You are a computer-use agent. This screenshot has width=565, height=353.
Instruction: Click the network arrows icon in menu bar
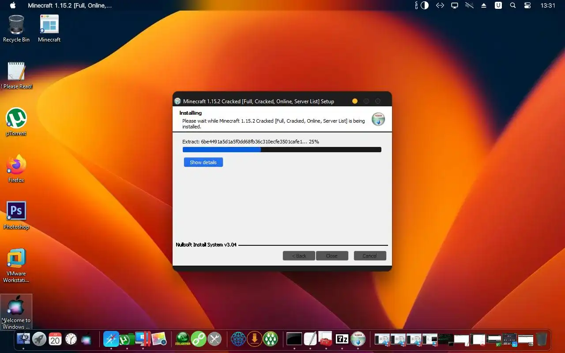[x=440, y=5]
